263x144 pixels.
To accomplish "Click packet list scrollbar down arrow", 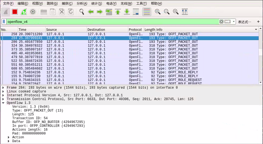I will [261, 82].
